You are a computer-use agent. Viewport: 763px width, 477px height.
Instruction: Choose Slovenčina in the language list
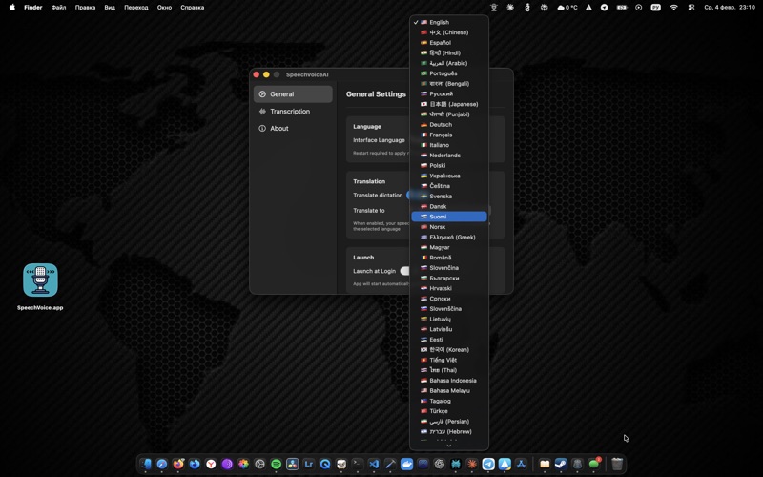point(449,268)
